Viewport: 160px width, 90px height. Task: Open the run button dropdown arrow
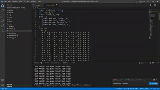tap(152, 5)
